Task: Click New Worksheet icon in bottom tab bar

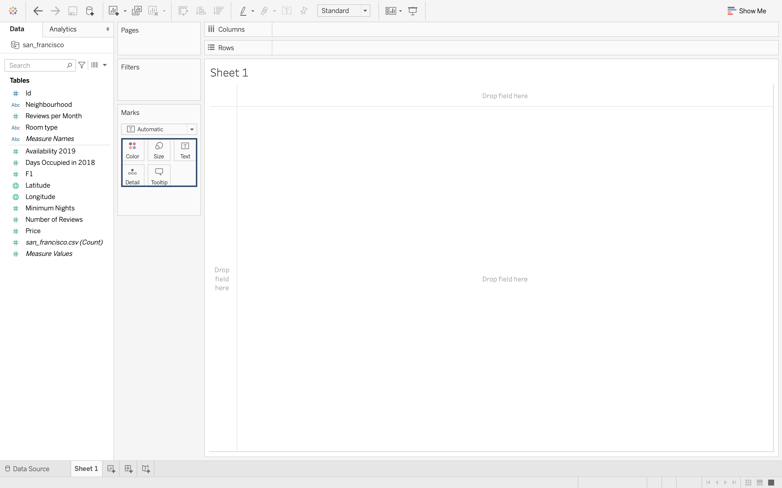Action: pos(111,469)
